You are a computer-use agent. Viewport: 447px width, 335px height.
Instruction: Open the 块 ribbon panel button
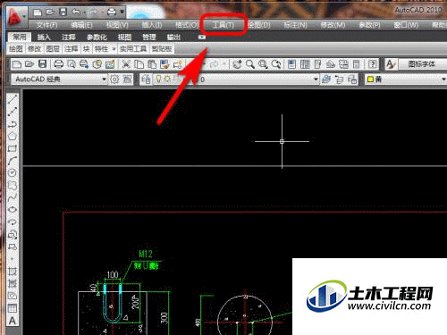[x=86, y=48]
